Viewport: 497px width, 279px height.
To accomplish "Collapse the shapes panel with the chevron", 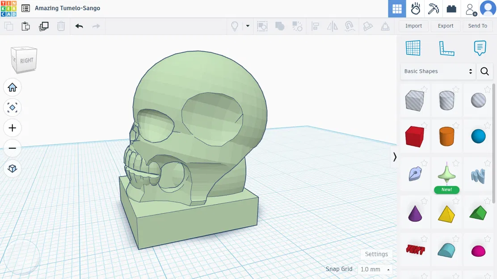I will click(395, 157).
